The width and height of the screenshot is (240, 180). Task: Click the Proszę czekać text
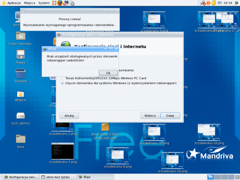(70, 19)
